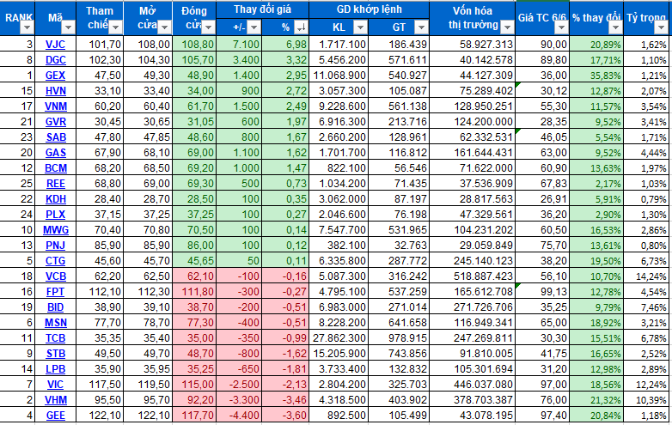The image size is (672, 425).
Task: Select GEX percent change cell 35,83%
Action: [x=596, y=76]
